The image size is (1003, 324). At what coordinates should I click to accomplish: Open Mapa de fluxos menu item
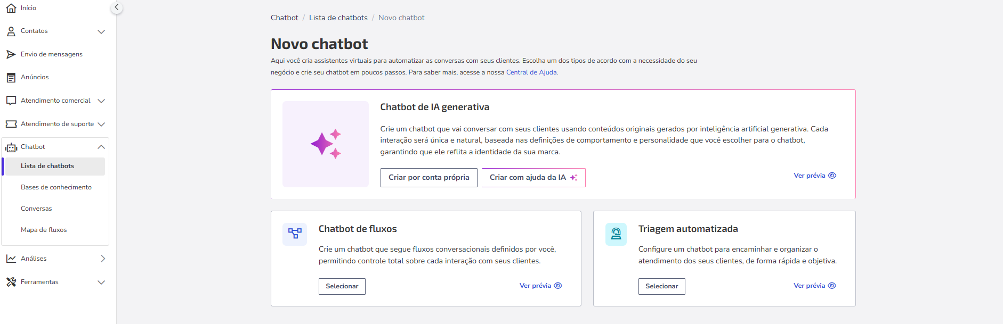(x=44, y=230)
